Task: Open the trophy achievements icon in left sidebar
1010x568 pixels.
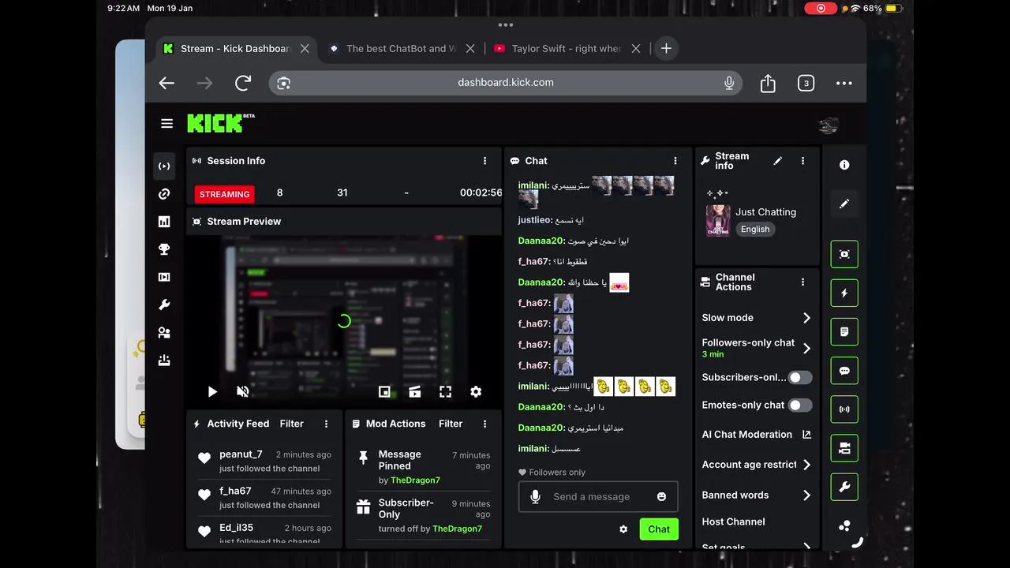Action: coord(164,249)
